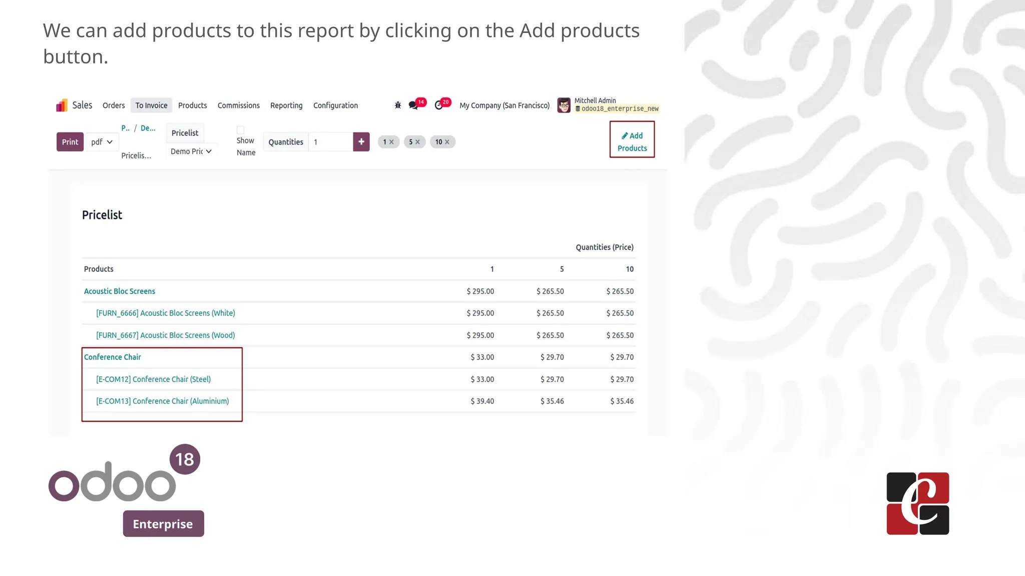Click the Quantities (Price) column header
Screen dimensions: 1025x576
click(x=605, y=247)
